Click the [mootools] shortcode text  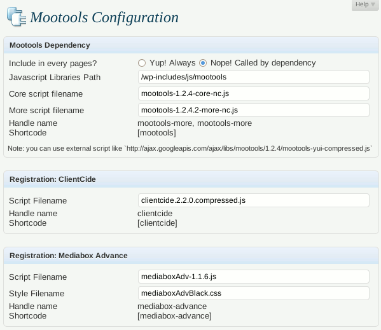point(156,133)
